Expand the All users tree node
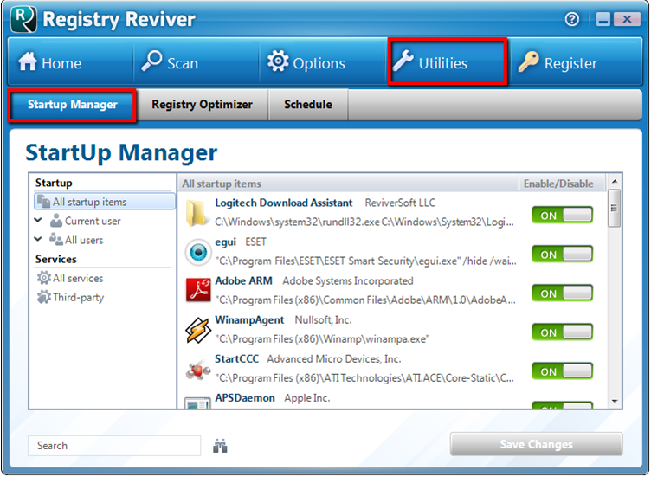 (38, 240)
